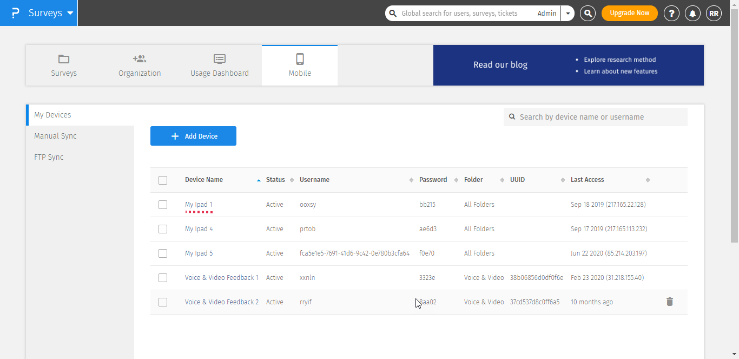The image size is (739, 359).
Task: Click the Add Device button
Action: 193,136
